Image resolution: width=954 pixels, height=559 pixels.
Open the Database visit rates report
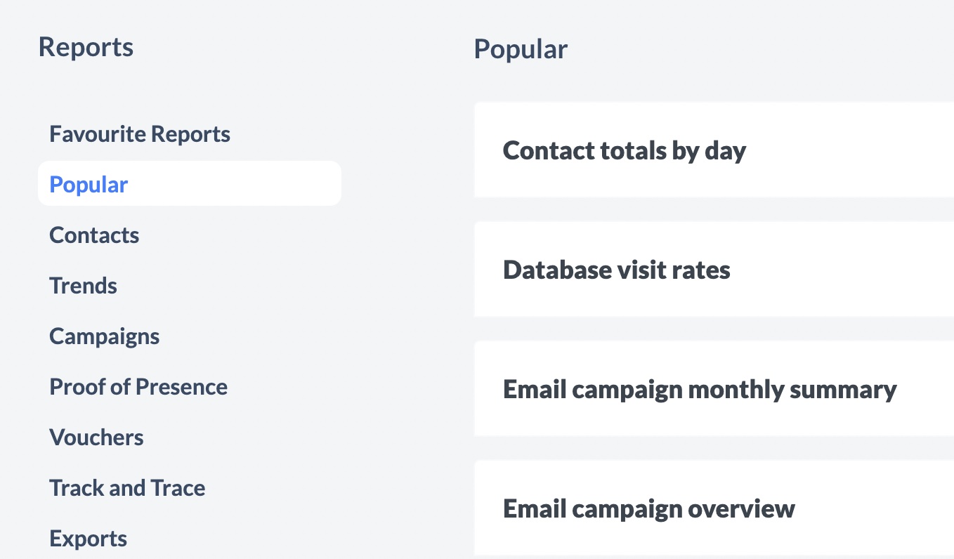tap(616, 270)
